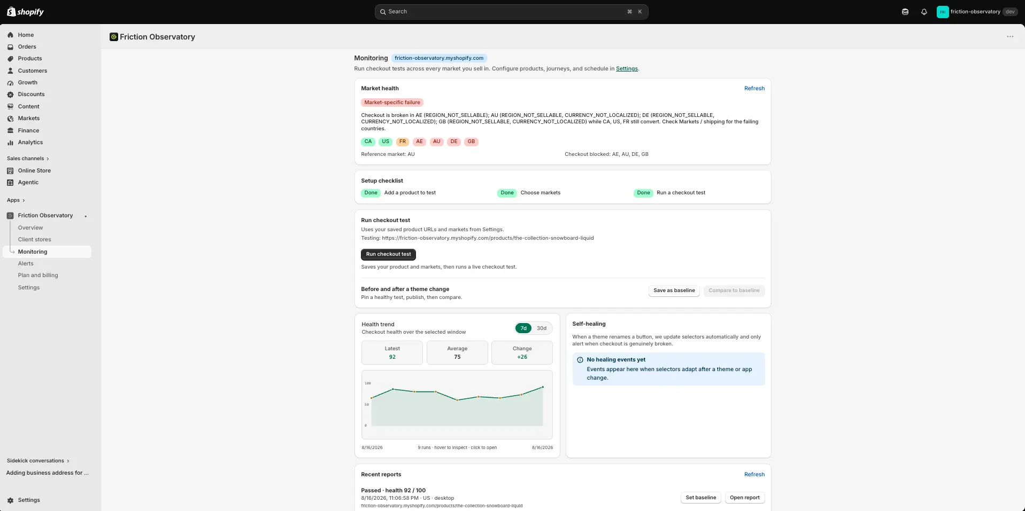Open Plan and billing page
Viewport: 1025px width, 511px height.
pyautogui.click(x=38, y=276)
